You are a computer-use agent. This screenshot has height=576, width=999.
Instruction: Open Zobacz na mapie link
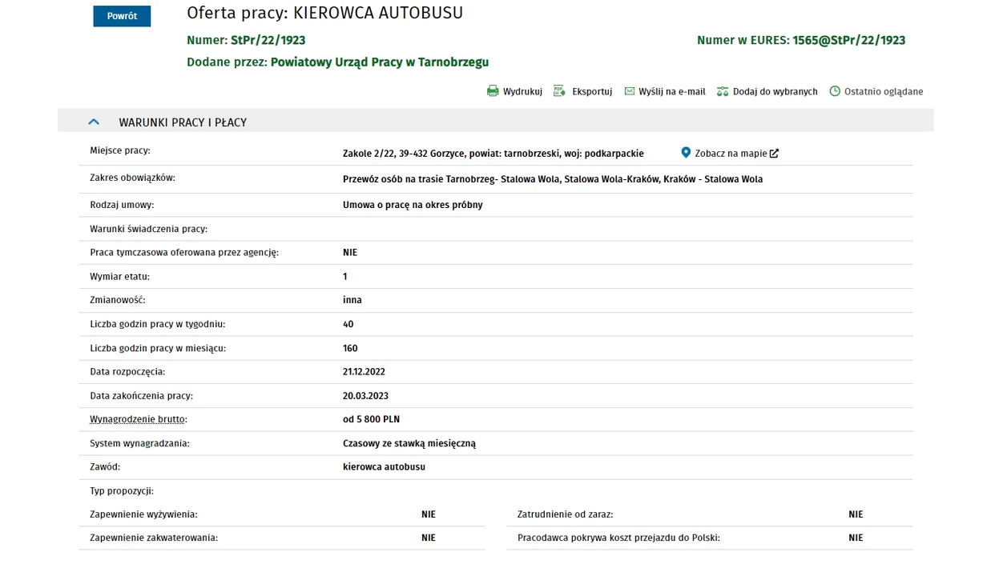[731, 154]
